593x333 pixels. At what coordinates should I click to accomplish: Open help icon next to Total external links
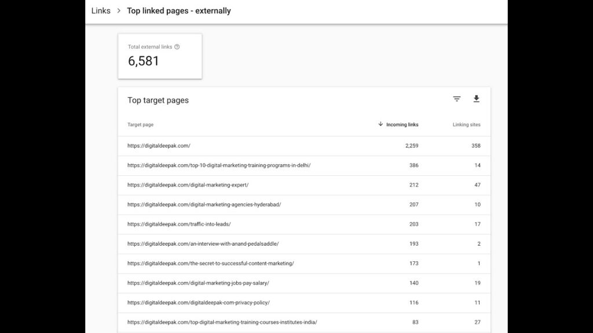click(177, 47)
